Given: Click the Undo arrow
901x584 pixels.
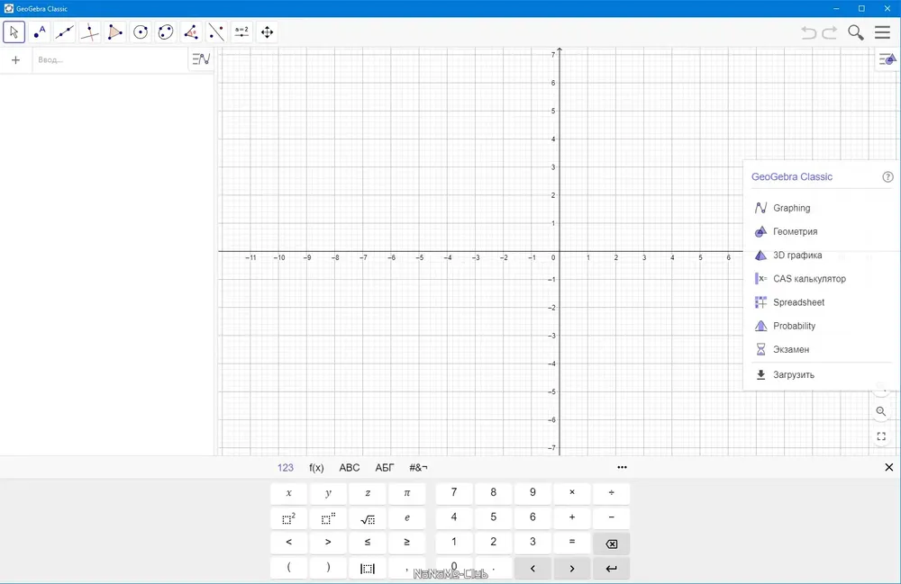Looking at the screenshot, I should [808, 32].
